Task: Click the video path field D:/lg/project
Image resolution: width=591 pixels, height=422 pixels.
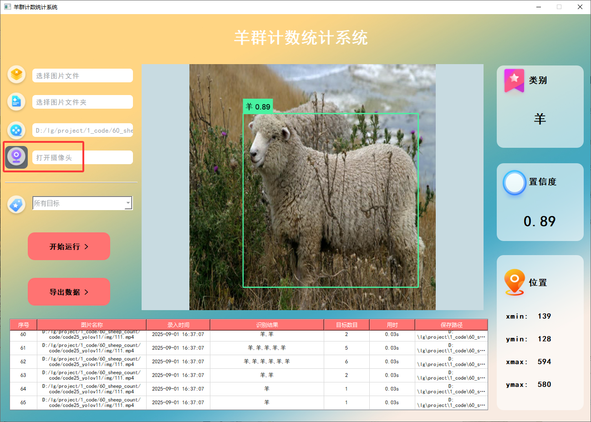Action: pyautogui.click(x=82, y=130)
